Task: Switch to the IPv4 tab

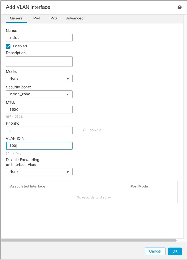Action: pyautogui.click(x=36, y=18)
